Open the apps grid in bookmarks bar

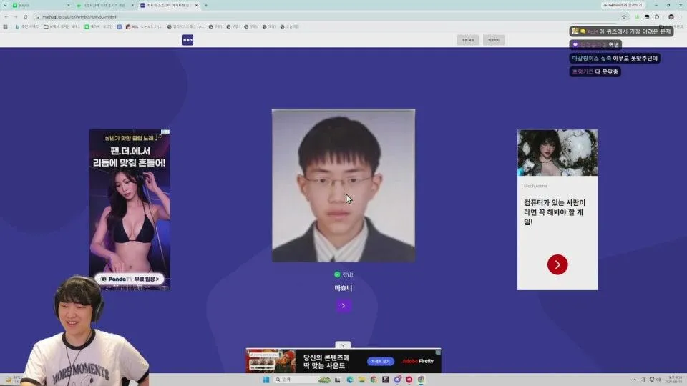tap(5, 26)
